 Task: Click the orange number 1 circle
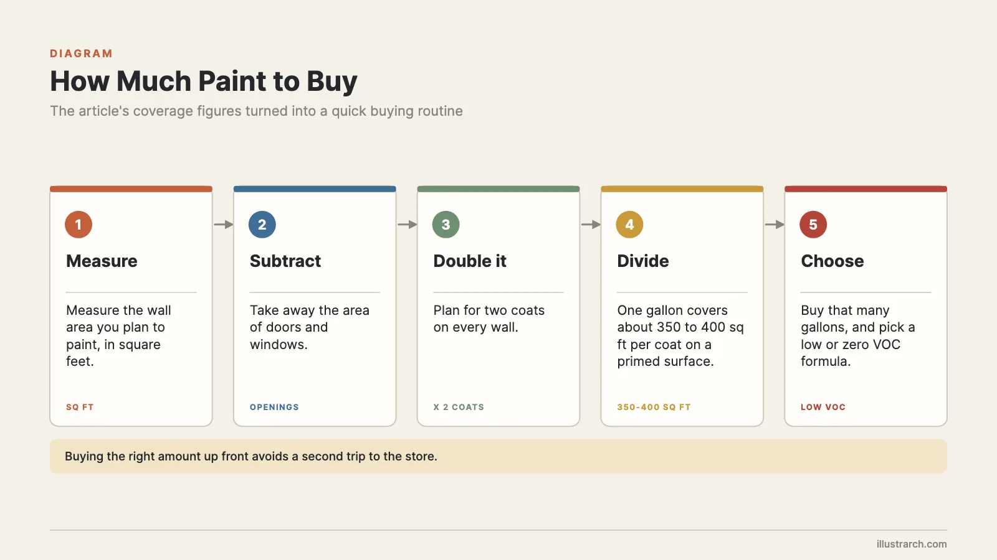pos(79,225)
